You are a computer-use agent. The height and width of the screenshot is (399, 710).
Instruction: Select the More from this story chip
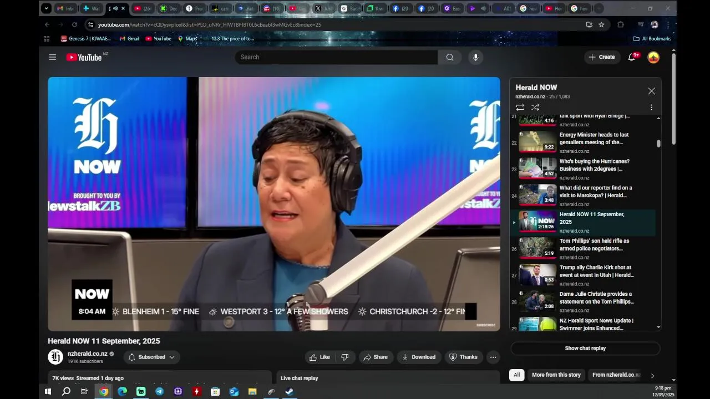point(556,375)
